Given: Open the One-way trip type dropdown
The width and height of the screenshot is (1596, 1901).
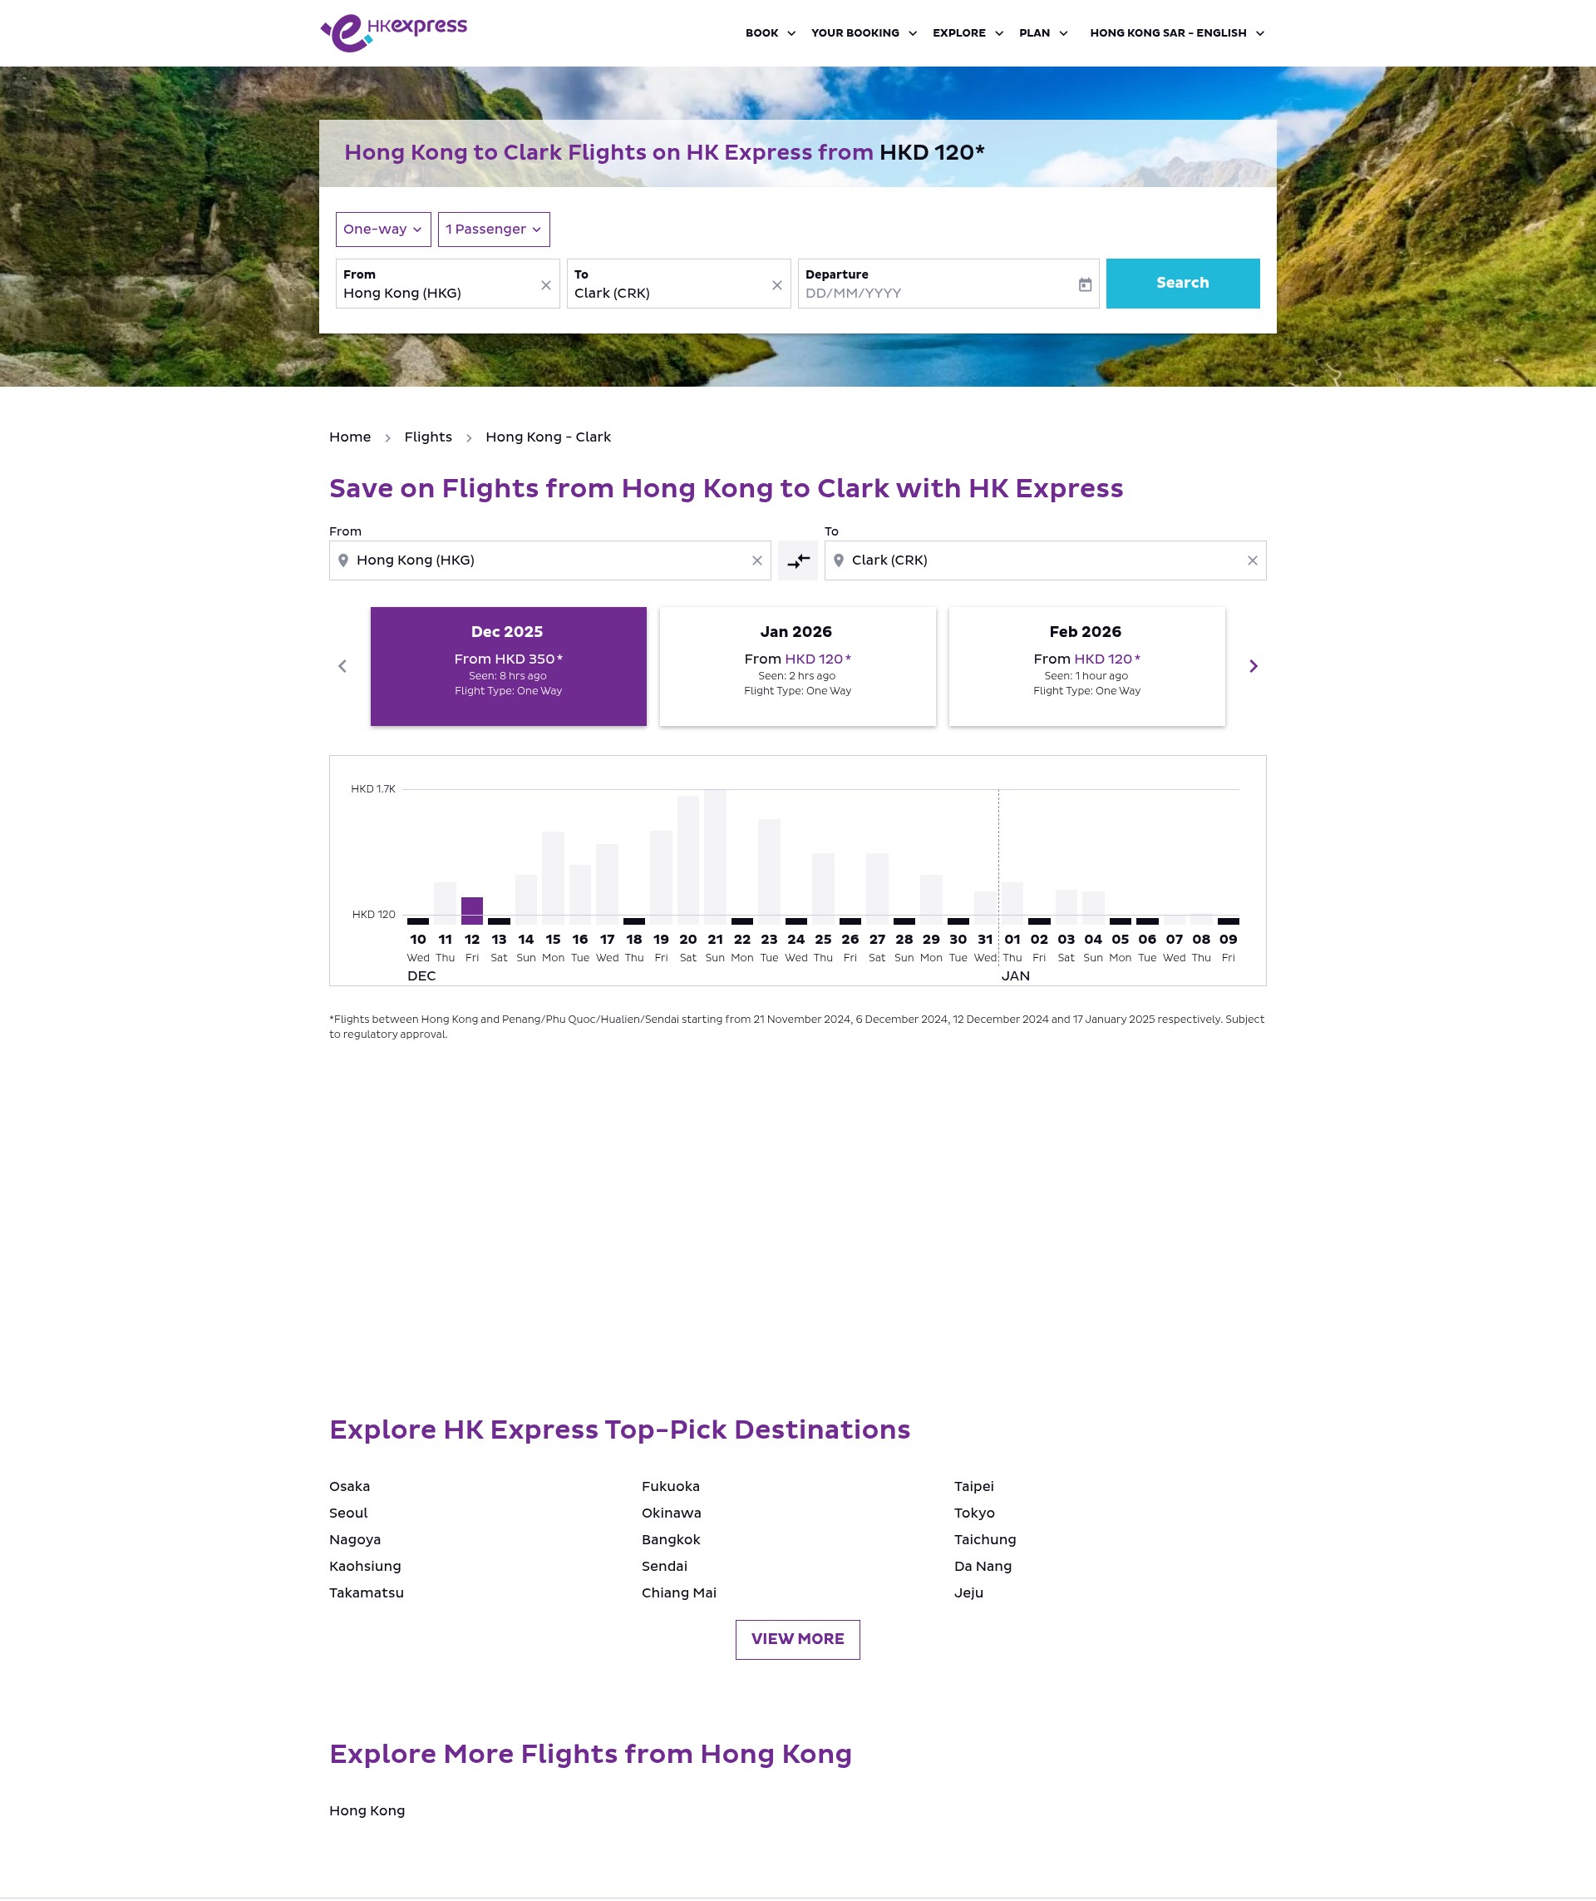Looking at the screenshot, I should point(383,229).
